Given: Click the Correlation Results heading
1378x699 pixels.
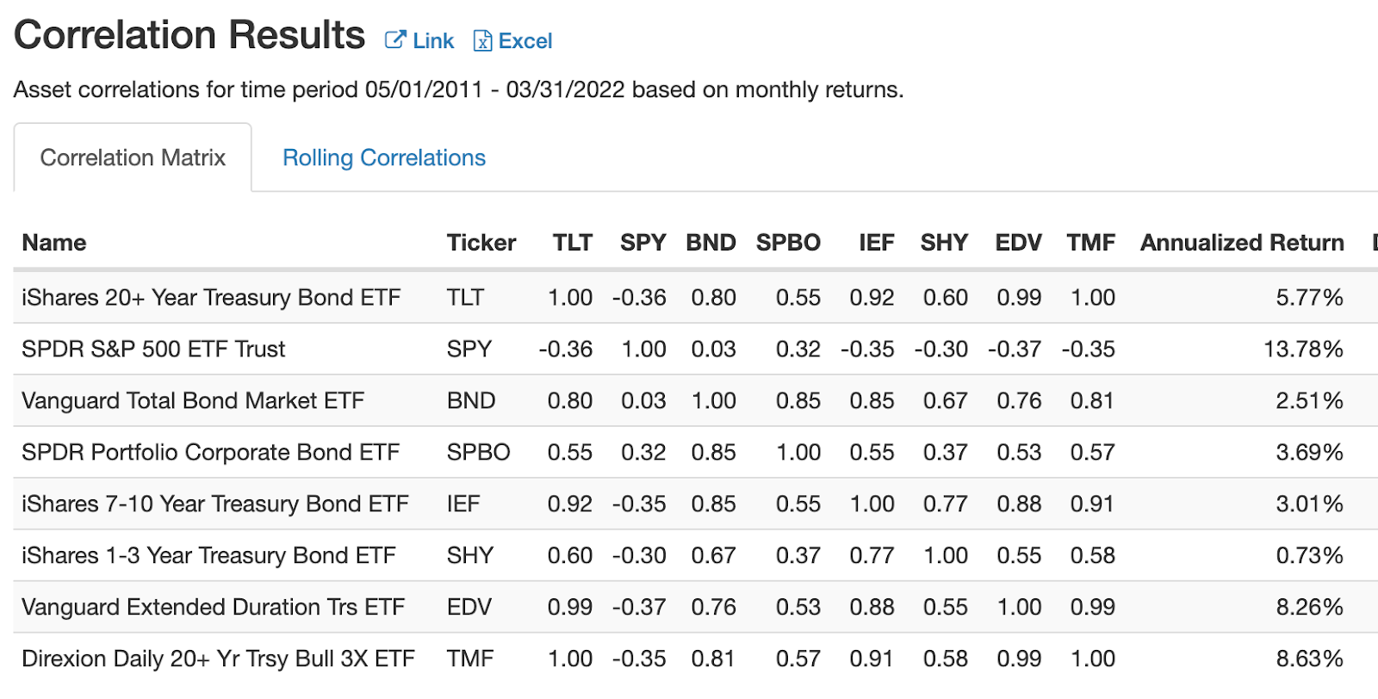Looking at the screenshot, I should coord(189,36).
